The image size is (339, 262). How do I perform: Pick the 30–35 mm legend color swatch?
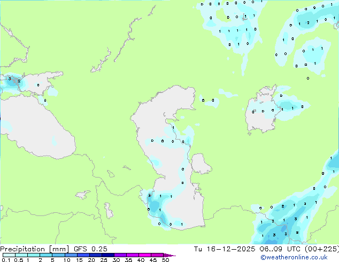pos(120,255)
